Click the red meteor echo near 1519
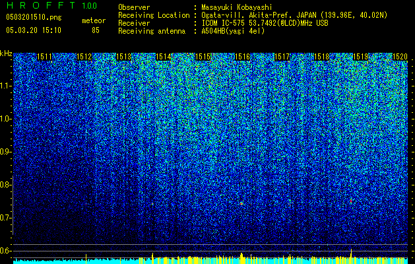This screenshot has height=264, width=415. coord(351,201)
